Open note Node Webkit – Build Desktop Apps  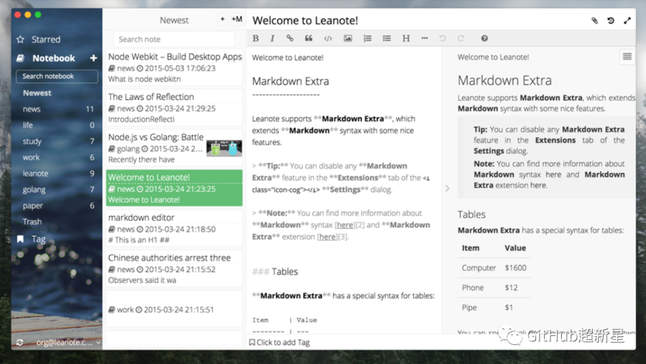click(x=174, y=68)
